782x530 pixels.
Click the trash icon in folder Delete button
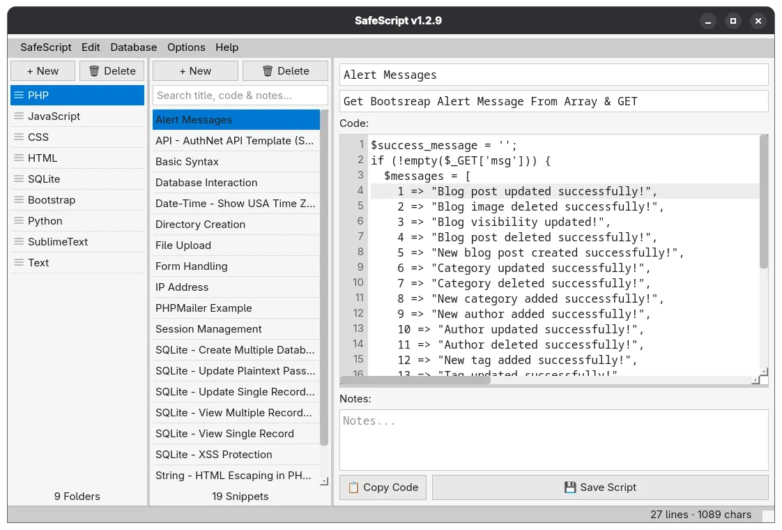click(94, 71)
